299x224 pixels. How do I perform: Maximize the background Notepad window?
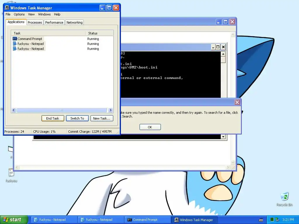point(225,22)
